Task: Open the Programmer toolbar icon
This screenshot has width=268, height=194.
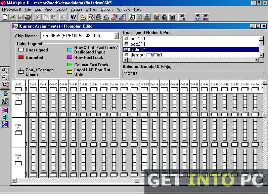Action: (122, 17)
